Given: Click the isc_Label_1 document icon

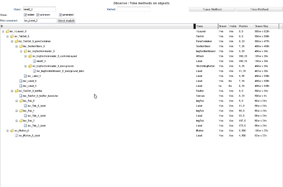Looking at the screenshot, I should pyautogui.click(x=25, y=76).
